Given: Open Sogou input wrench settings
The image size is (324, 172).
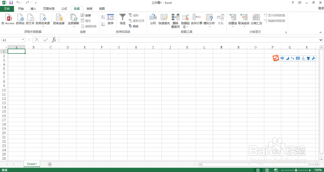Looking at the screenshot, I should [313, 58].
